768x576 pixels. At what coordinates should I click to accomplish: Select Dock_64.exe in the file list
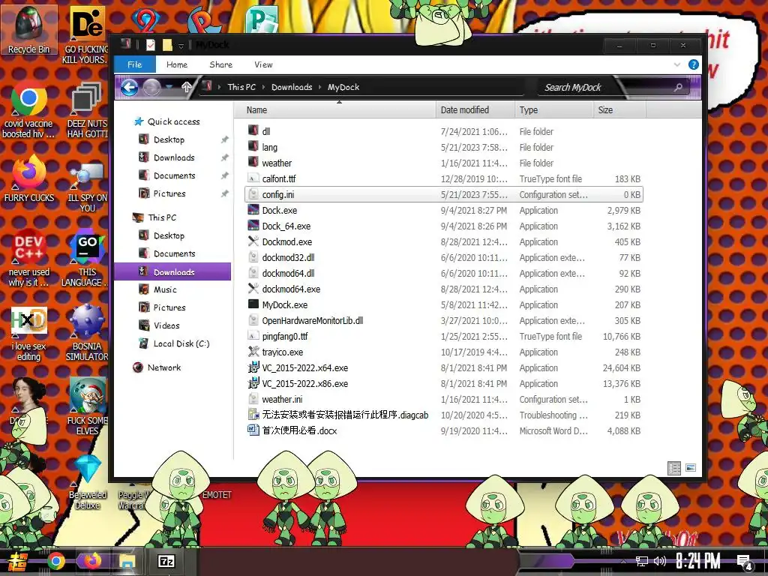click(x=286, y=226)
